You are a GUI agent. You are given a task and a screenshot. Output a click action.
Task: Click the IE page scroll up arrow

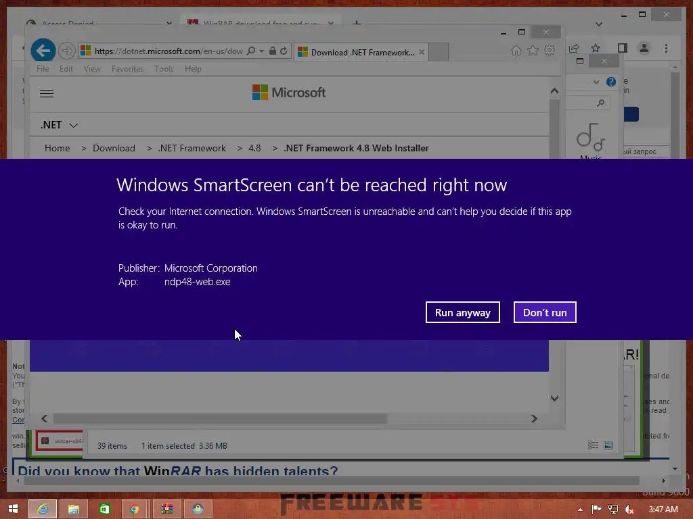tap(555, 91)
